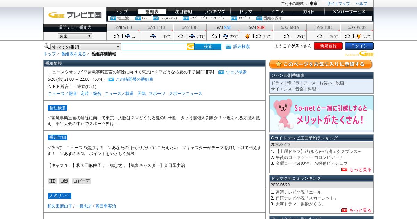Image resolution: width=417 pixels, height=219 pixels.
Task: Click the So-net pink bear banner
Action: 321,114
